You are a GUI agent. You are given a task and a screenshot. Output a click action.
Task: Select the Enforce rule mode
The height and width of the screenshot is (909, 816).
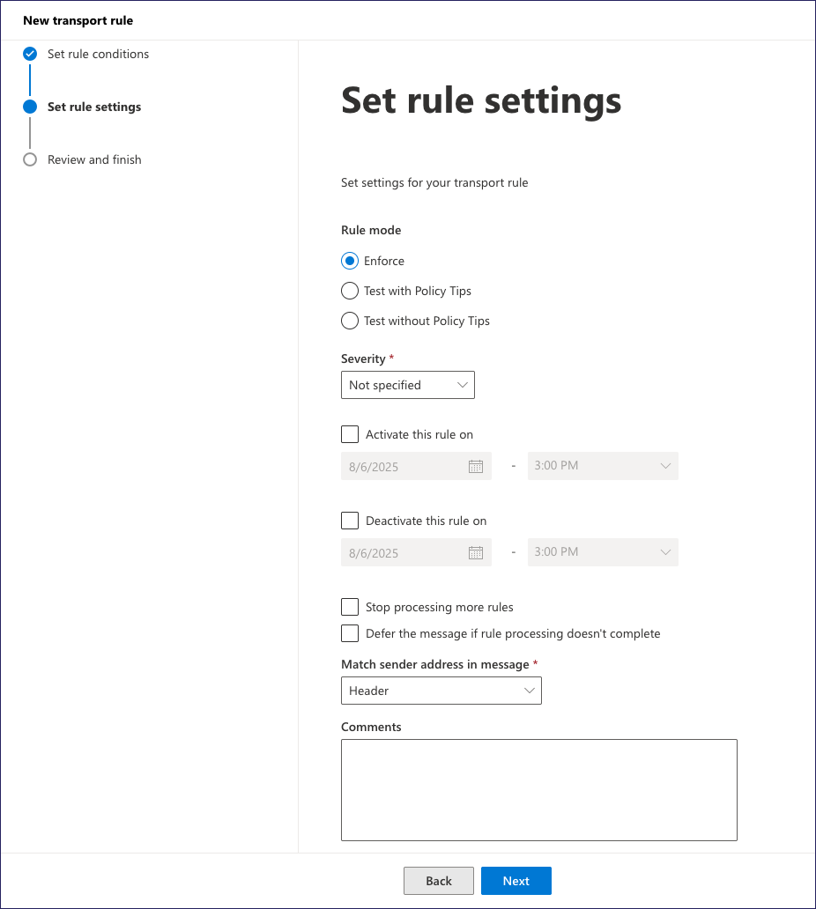point(350,261)
